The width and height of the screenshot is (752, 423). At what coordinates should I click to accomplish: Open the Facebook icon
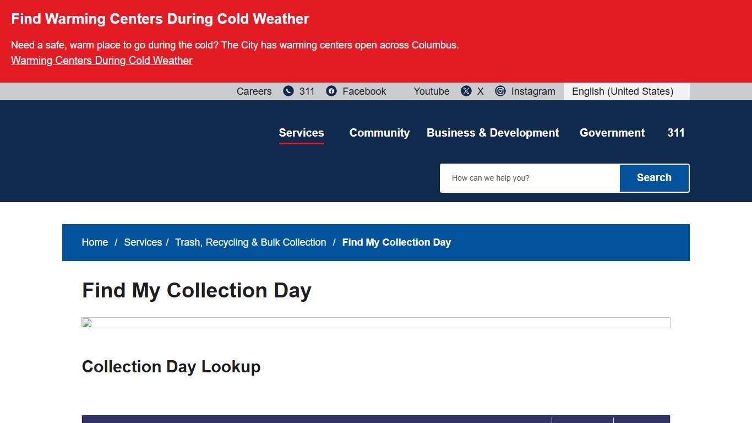click(x=331, y=91)
